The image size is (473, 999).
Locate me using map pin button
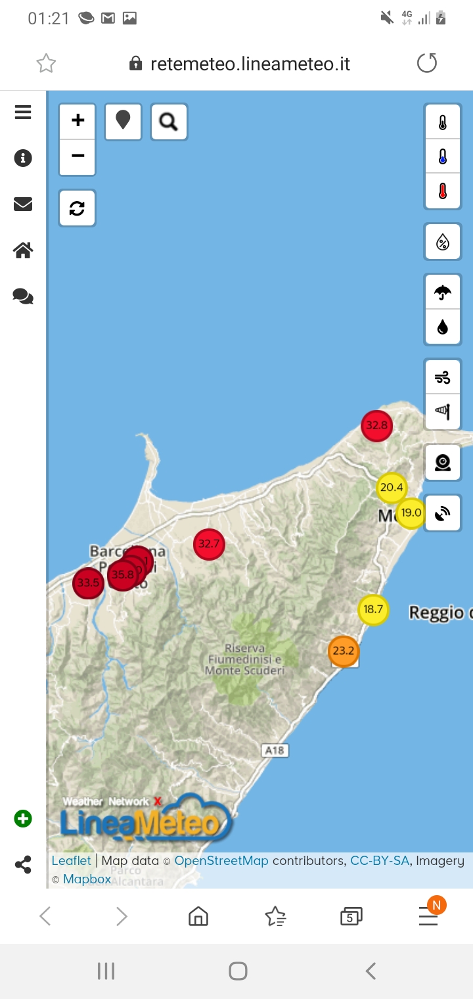coord(123,121)
